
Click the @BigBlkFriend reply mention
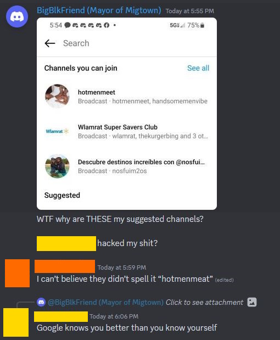[x=105, y=302]
